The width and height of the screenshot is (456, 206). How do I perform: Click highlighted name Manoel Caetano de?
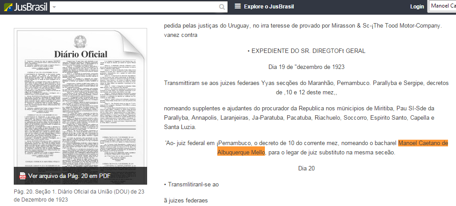[x=423, y=143]
